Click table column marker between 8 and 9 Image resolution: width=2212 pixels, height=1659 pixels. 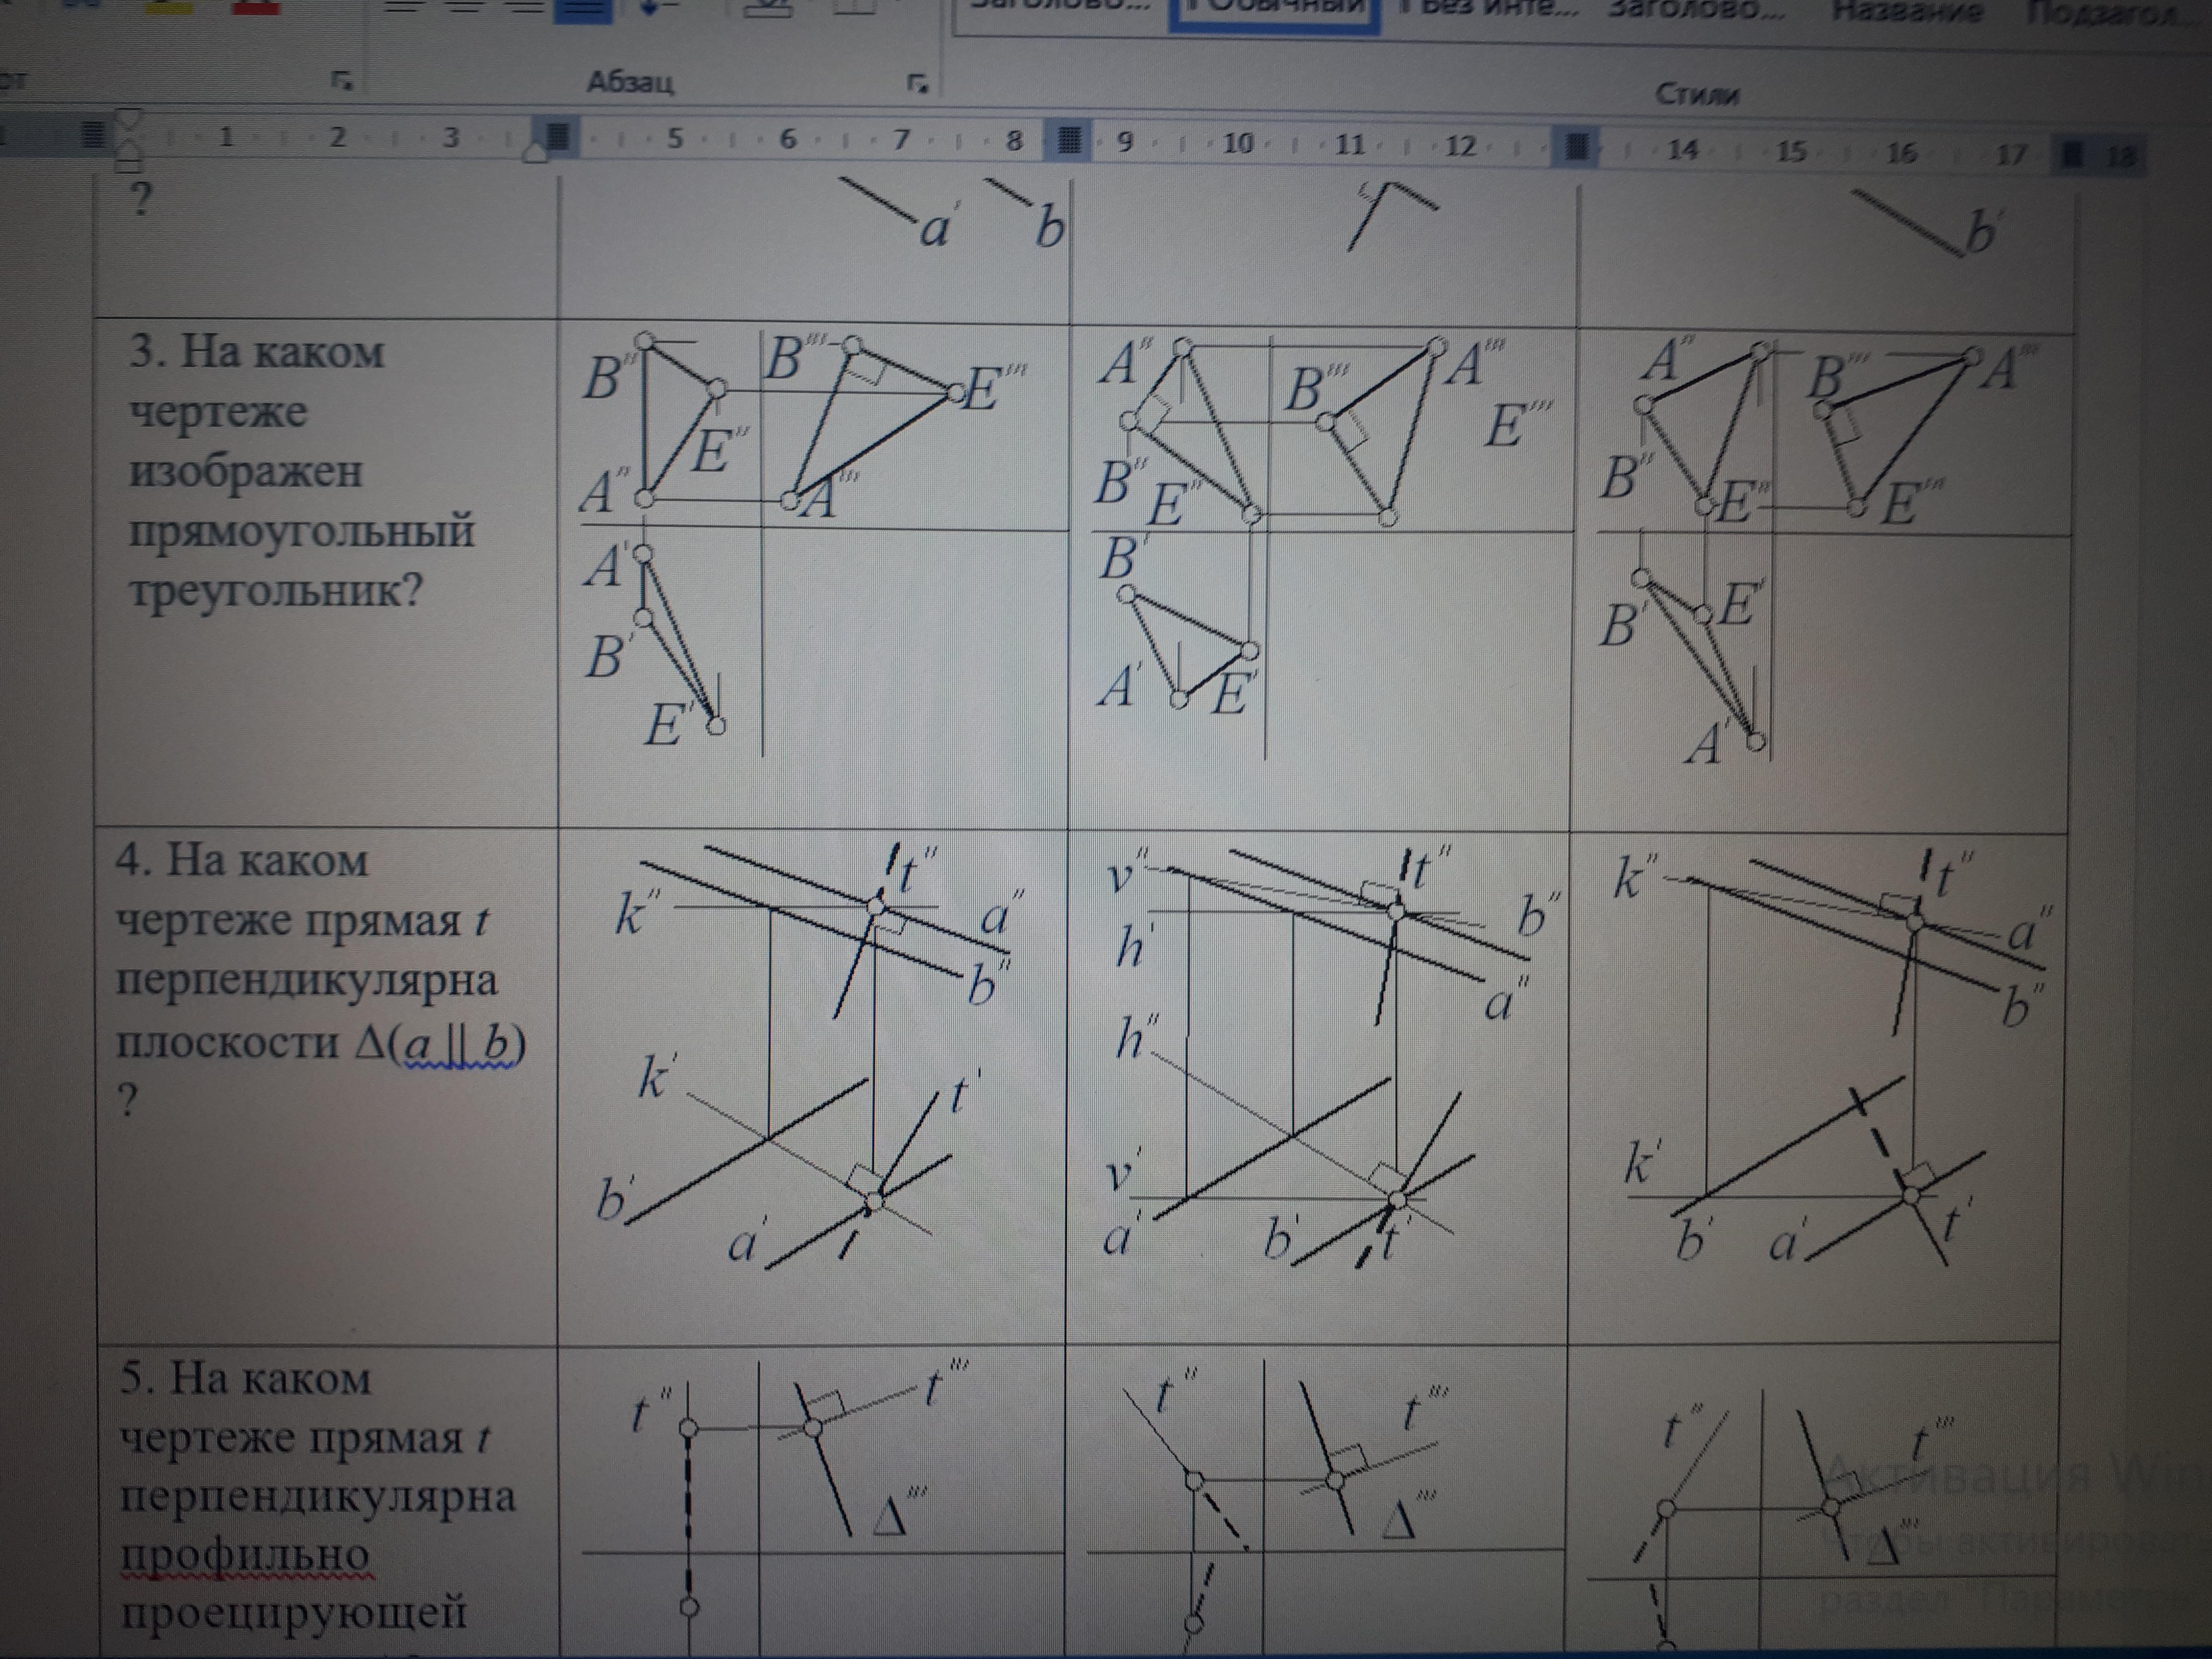(x=1069, y=139)
